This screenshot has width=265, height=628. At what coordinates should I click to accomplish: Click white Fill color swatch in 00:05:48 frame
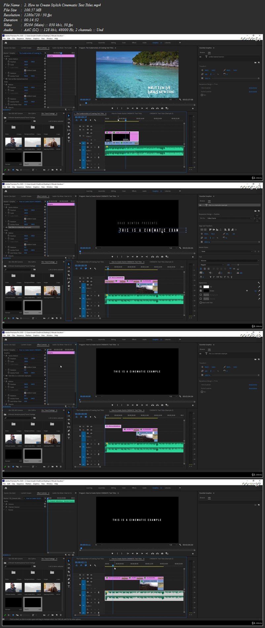click(206, 287)
